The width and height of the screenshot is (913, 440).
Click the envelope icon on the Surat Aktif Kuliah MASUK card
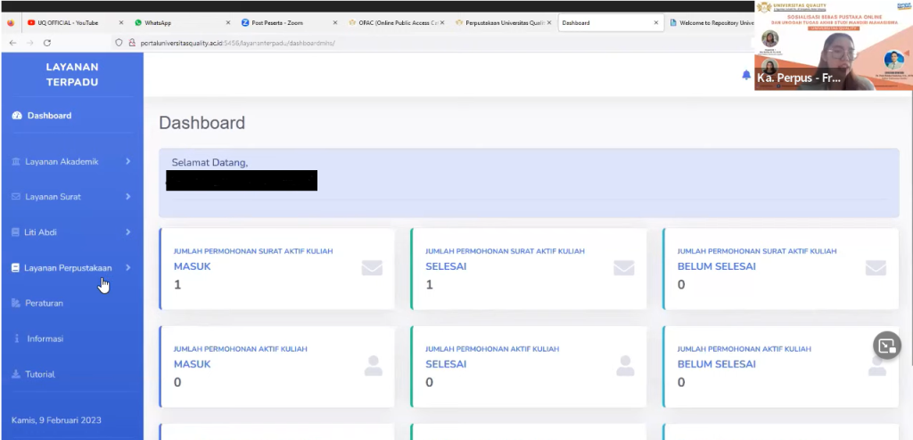tap(372, 268)
